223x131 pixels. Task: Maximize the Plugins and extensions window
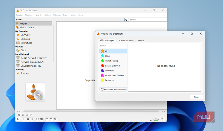(192, 34)
